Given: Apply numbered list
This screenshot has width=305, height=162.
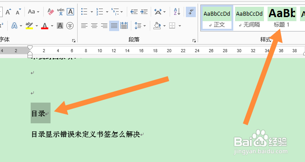Looking at the screenshot, I should click(x=100, y=12).
